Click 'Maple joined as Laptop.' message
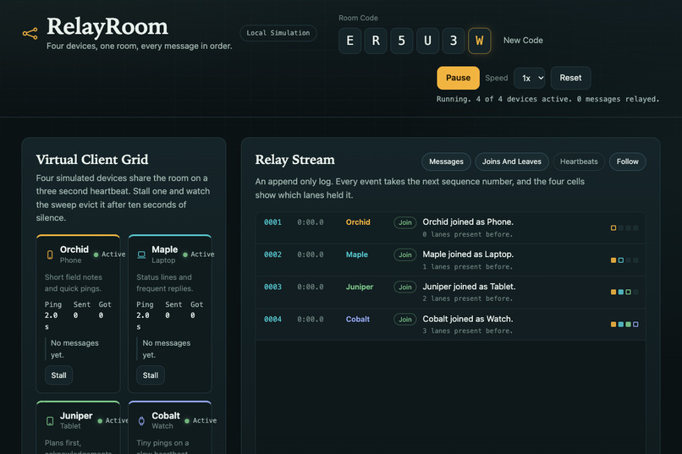The image size is (682, 454). (x=468, y=254)
